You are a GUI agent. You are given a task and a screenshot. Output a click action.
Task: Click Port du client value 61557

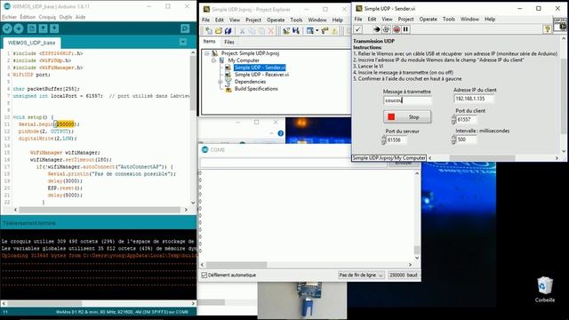[x=466, y=119]
